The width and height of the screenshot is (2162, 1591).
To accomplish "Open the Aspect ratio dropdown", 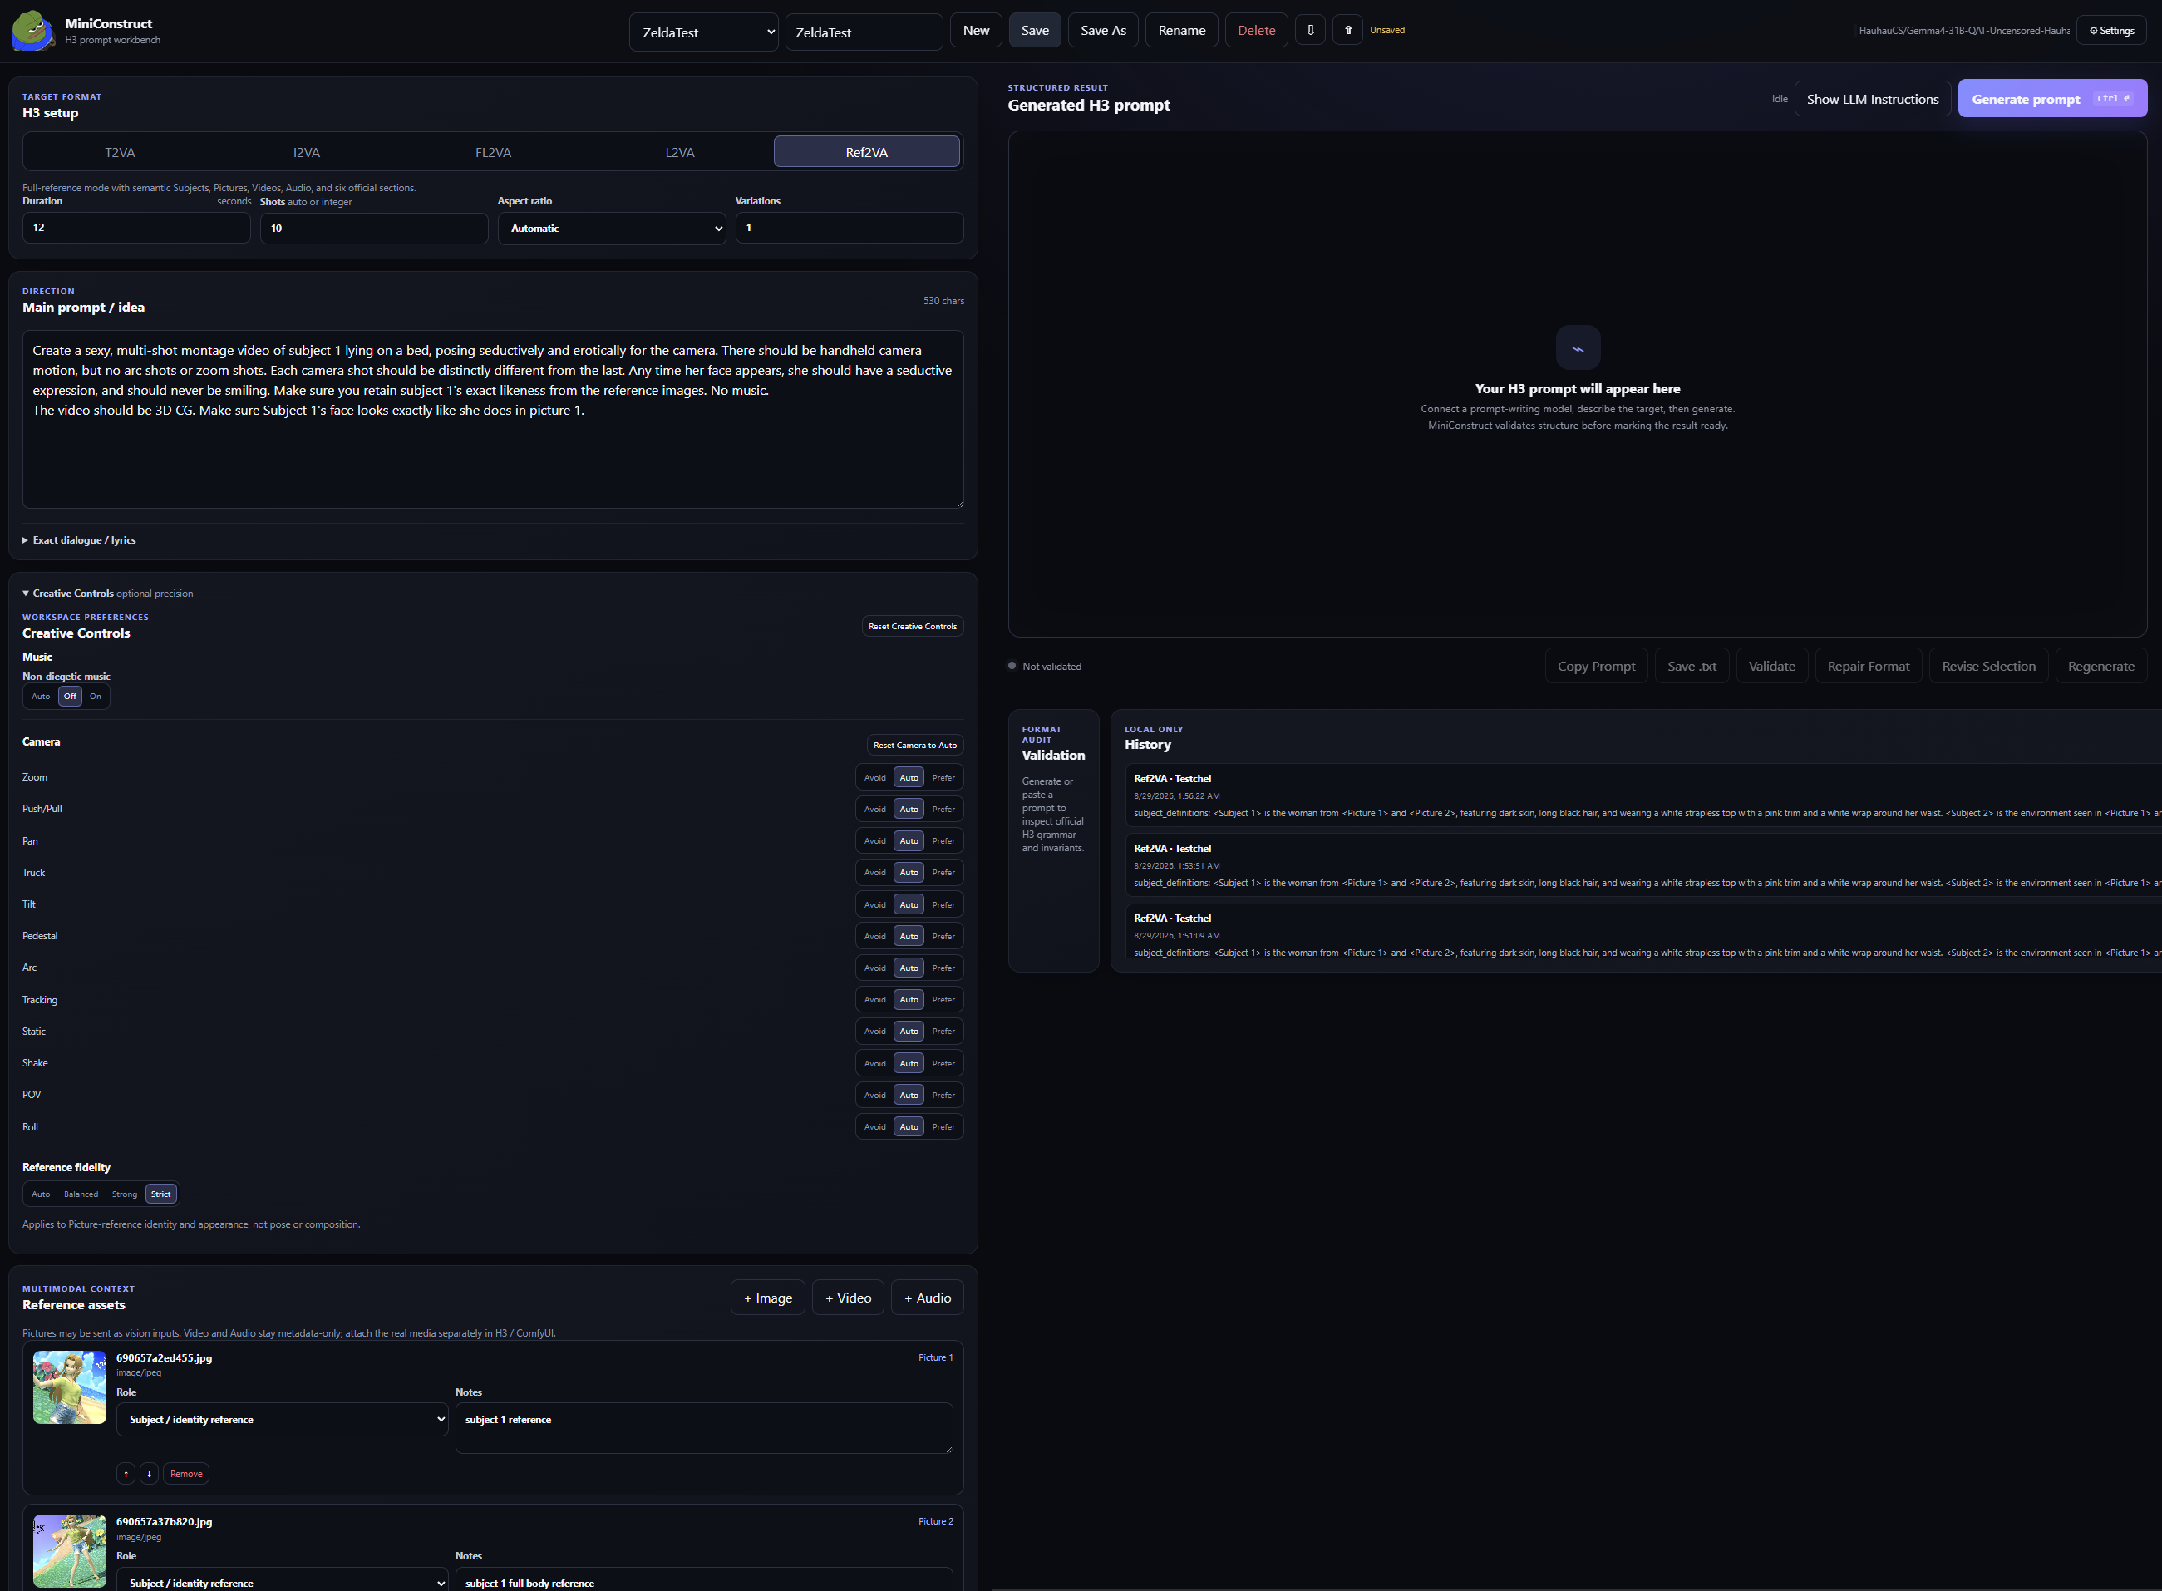I will 612,229.
